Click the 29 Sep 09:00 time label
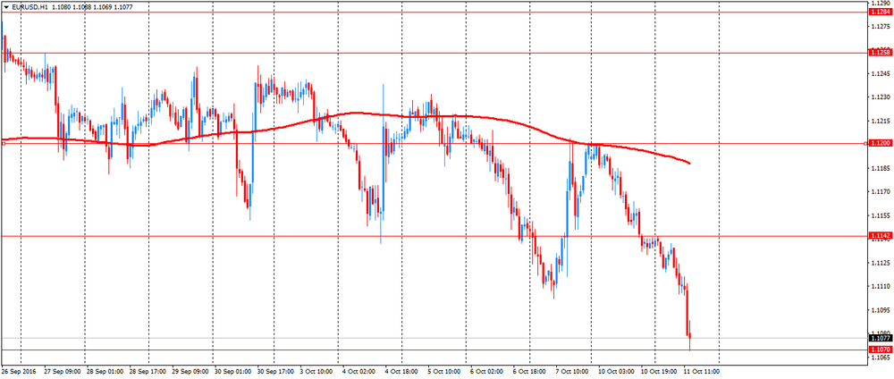Screen dimensions: 894x379 click(191, 371)
